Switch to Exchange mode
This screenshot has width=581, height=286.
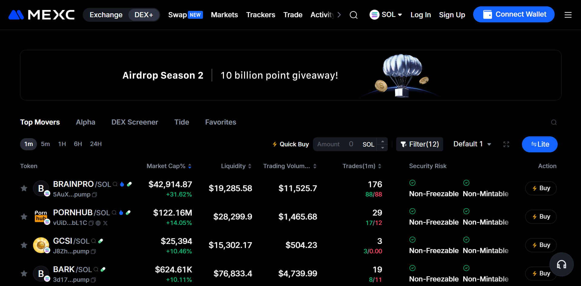coord(106,15)
